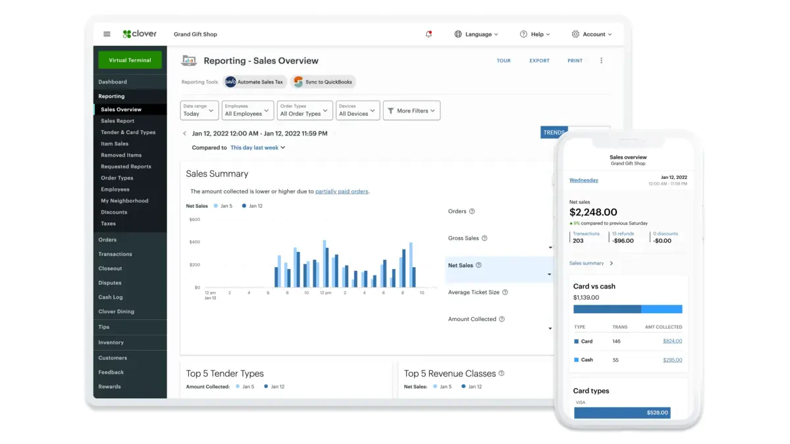Click help icon beside Top 5 Revenue Classes
Viewport: 790px width, 444px height.
501,373
